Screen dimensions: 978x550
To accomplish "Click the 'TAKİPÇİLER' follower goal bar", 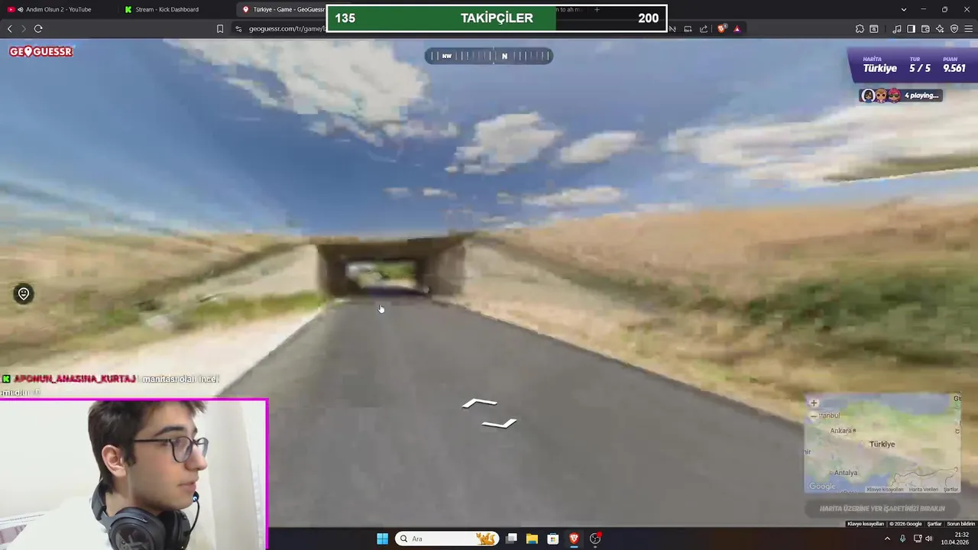I will click(x=497, y=18).
